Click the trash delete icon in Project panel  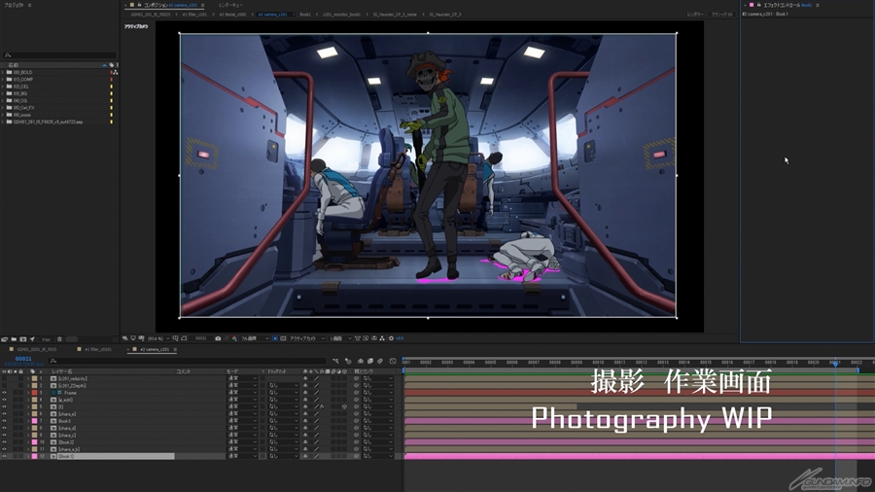point(59,339)
